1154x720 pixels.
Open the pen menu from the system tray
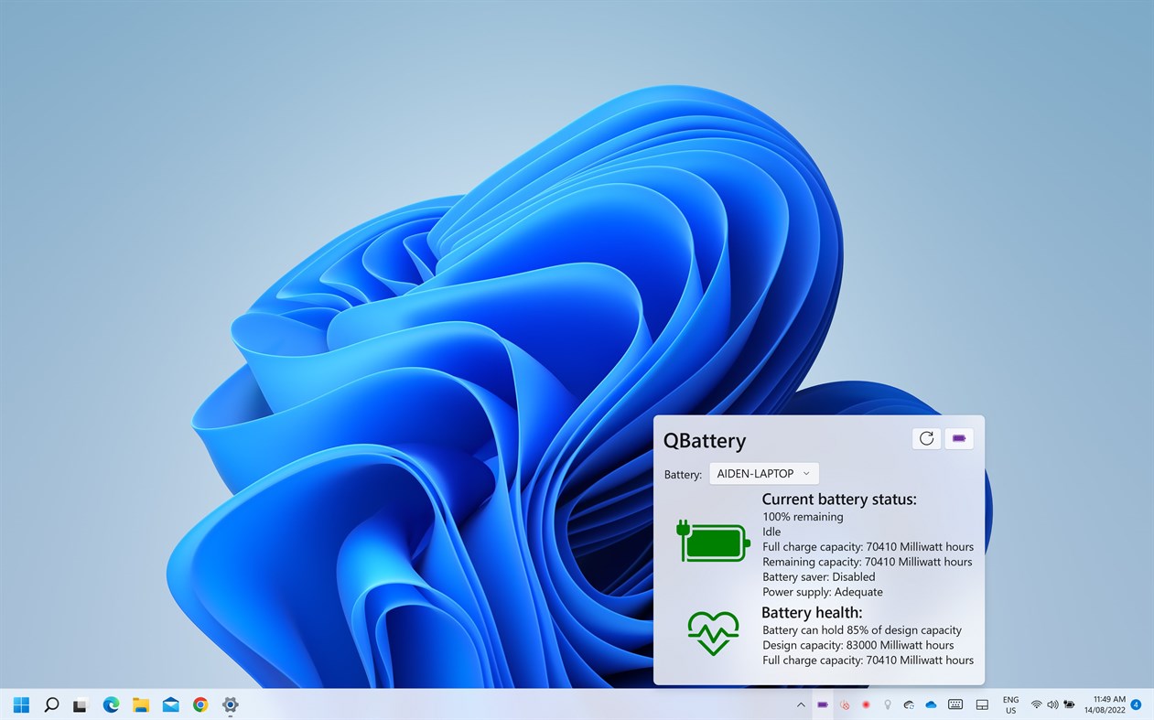point(888,704)
